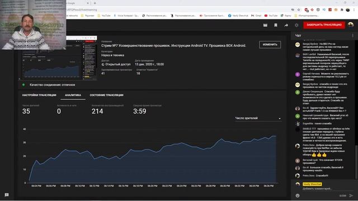This screenshot has width=358, height=201.
Task: Select the АНАЛИТИКА tab
Action: coord(73,95)
